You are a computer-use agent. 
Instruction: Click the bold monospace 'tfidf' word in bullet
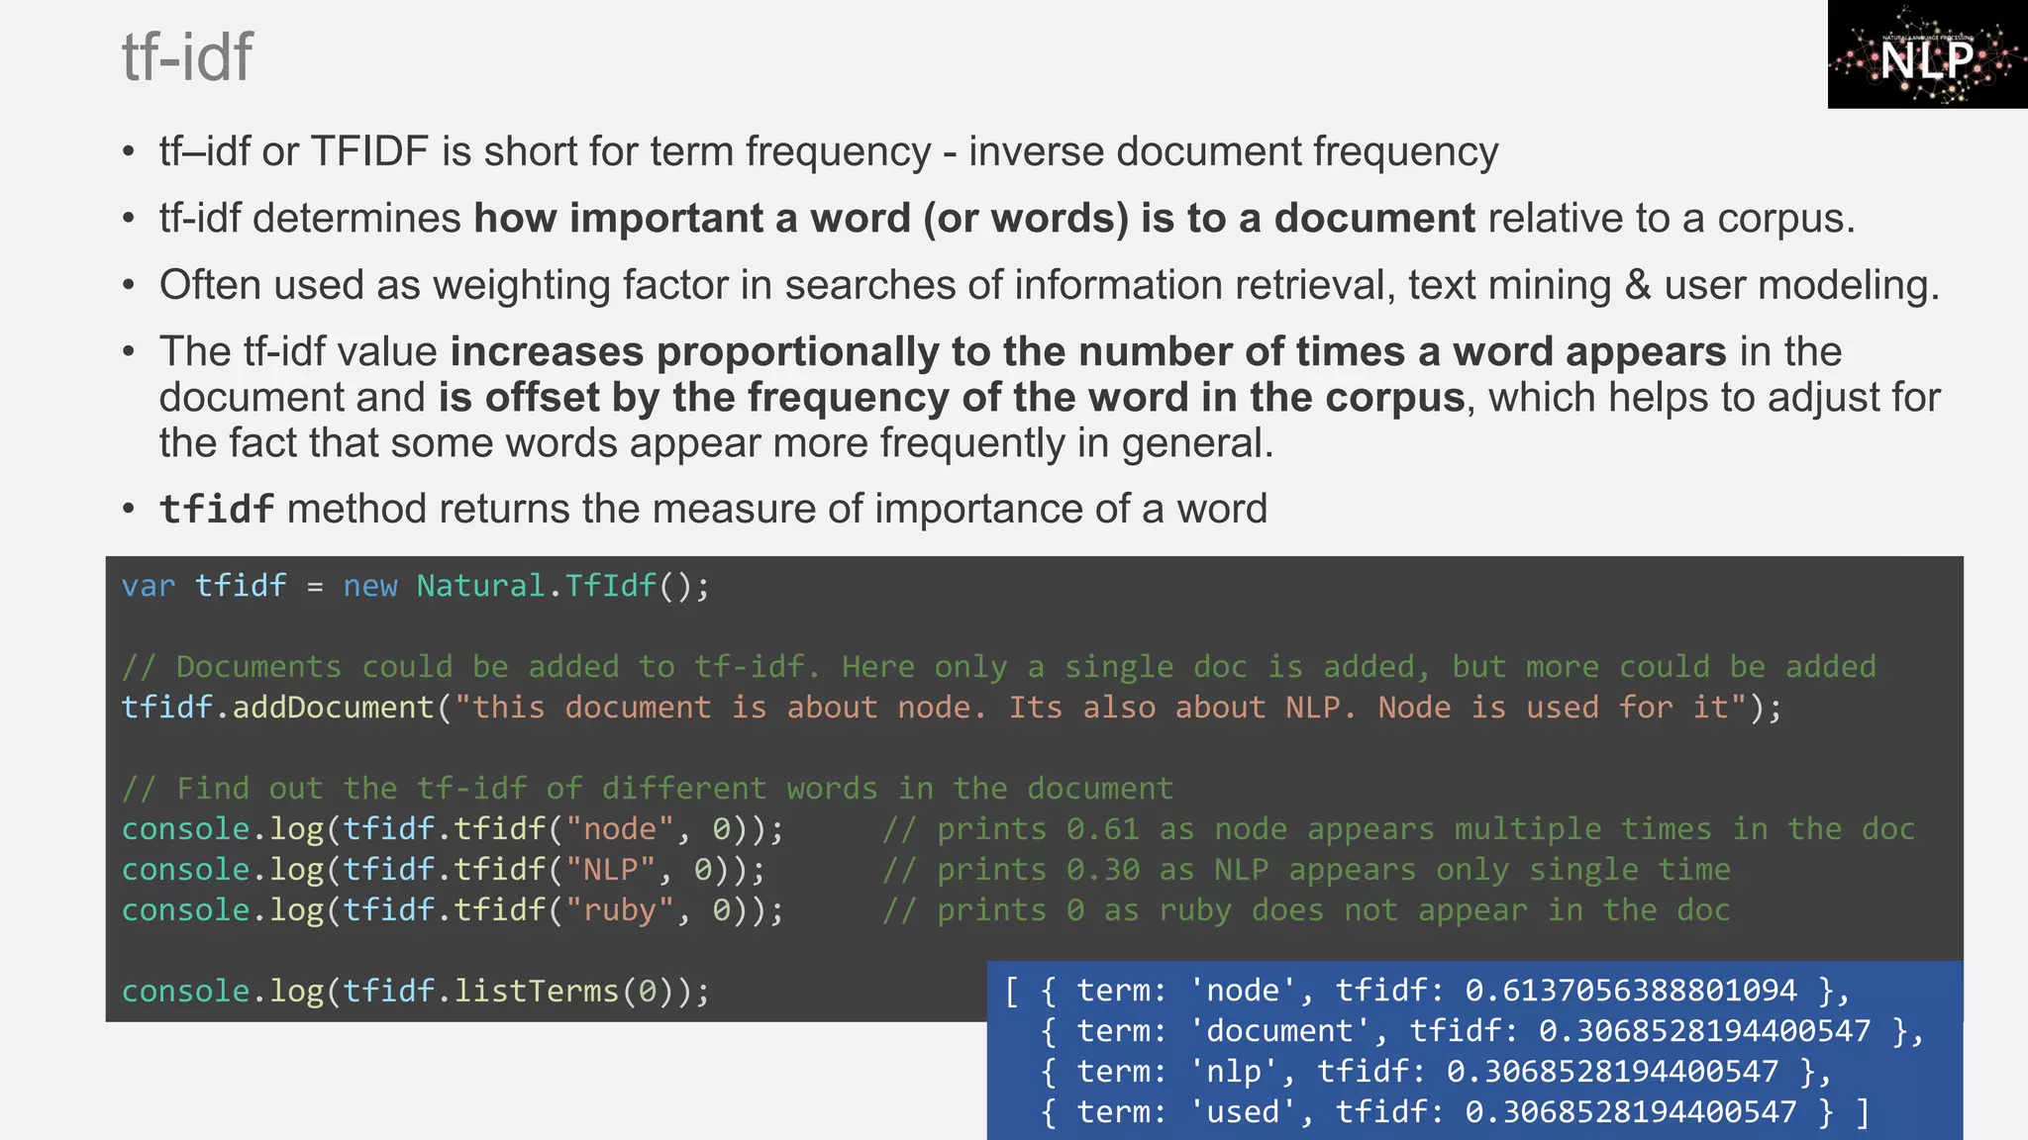[216, 510]
